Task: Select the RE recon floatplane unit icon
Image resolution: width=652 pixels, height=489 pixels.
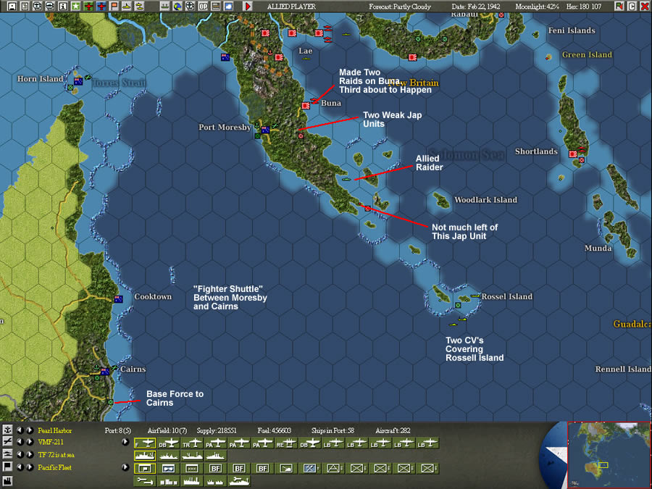Action: (x=286, y=443)
